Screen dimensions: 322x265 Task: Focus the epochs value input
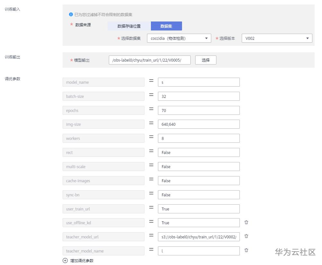[x=199, y=110]
